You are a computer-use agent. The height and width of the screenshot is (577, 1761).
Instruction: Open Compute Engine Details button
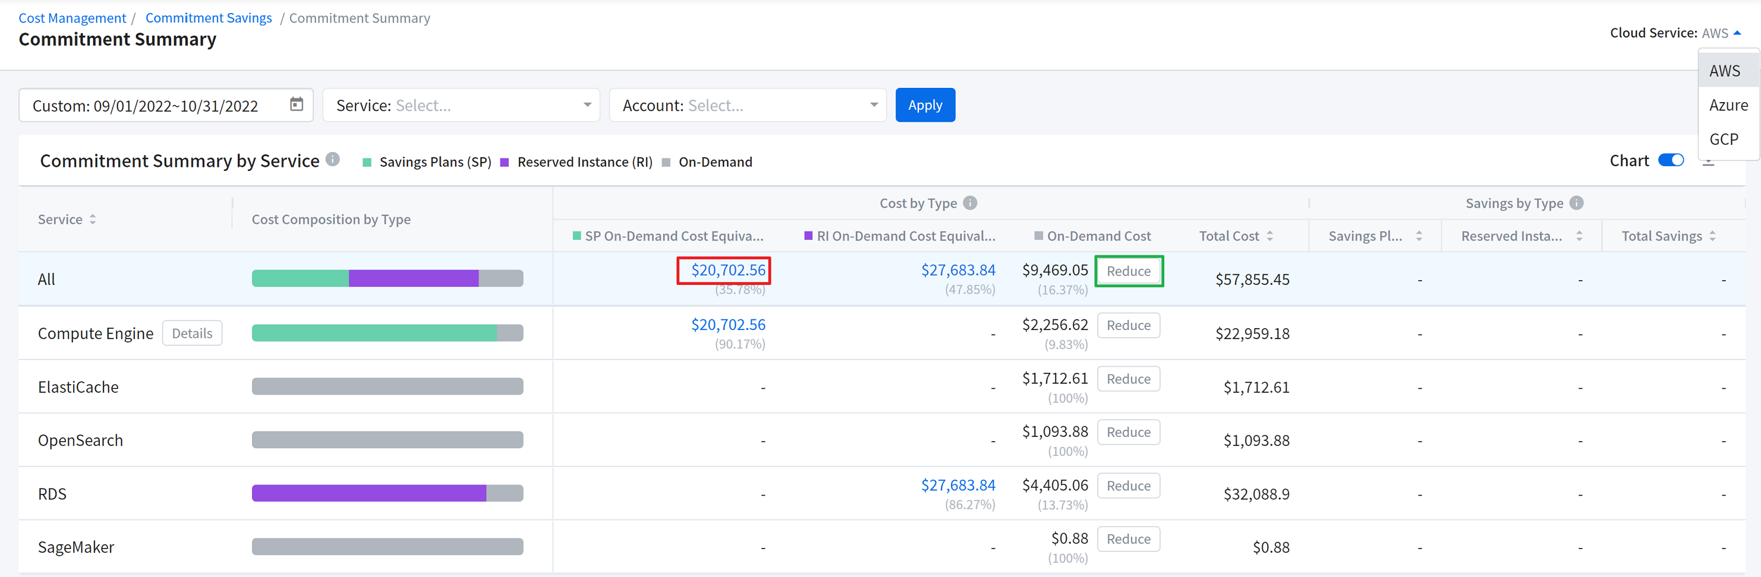point(192,333)
